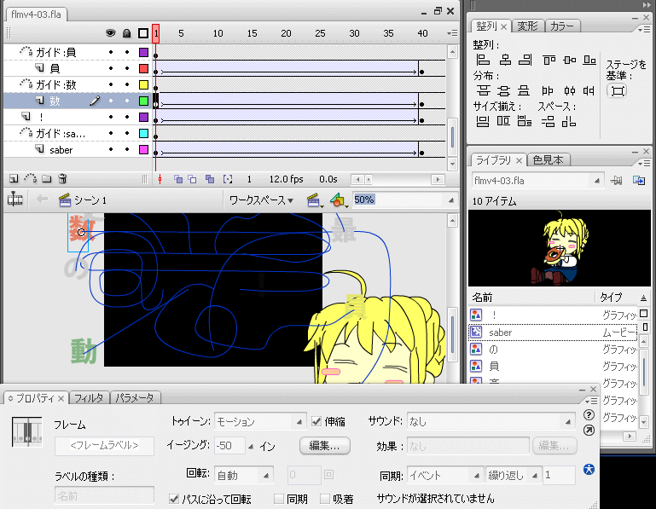Click タイプ column header in library

pyautogui.click(x=611, y=298)
